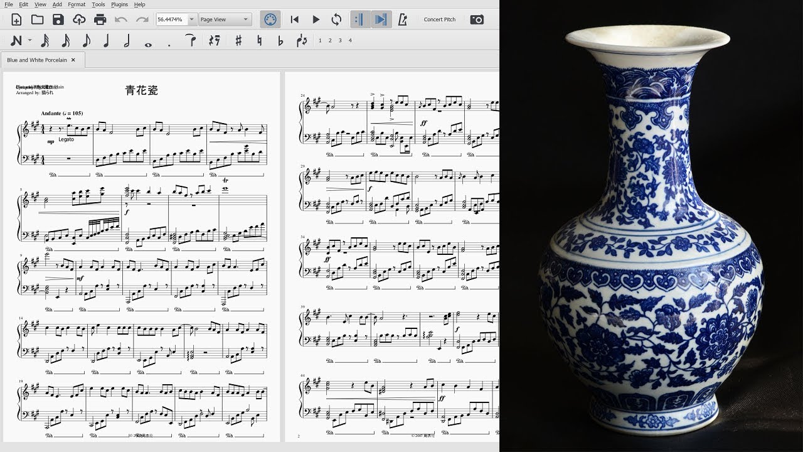Open the Tools menu
This screenshot has width=803, height=452.
[x=98, y=4]
